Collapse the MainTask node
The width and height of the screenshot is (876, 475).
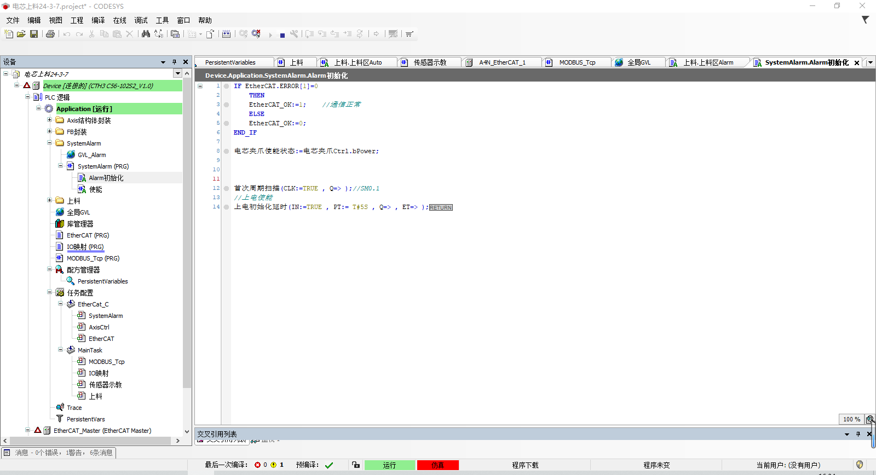(60, 350)
